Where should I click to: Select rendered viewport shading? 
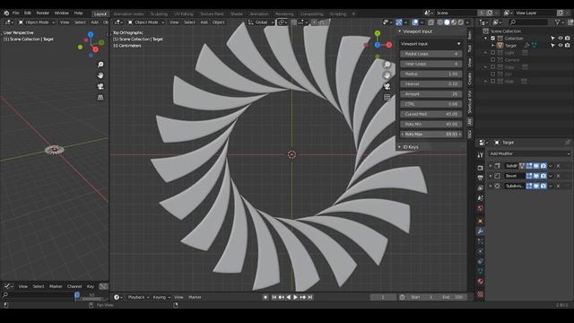pyautogui.click(x=461, y=22)
